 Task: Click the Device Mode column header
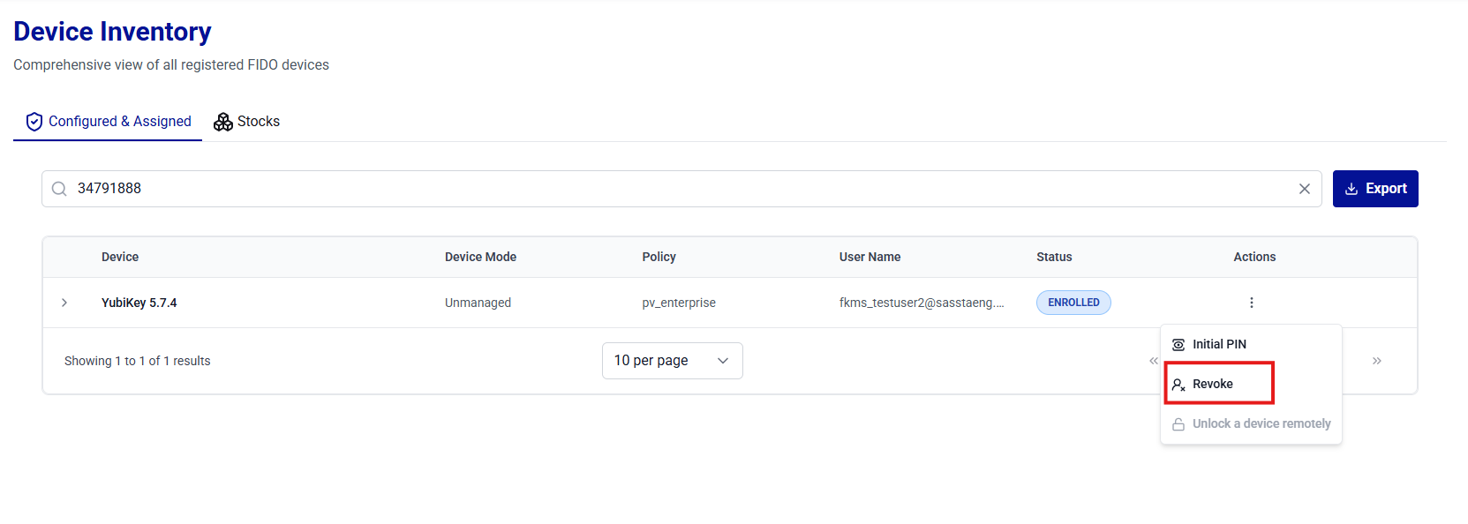click(480, 257)
